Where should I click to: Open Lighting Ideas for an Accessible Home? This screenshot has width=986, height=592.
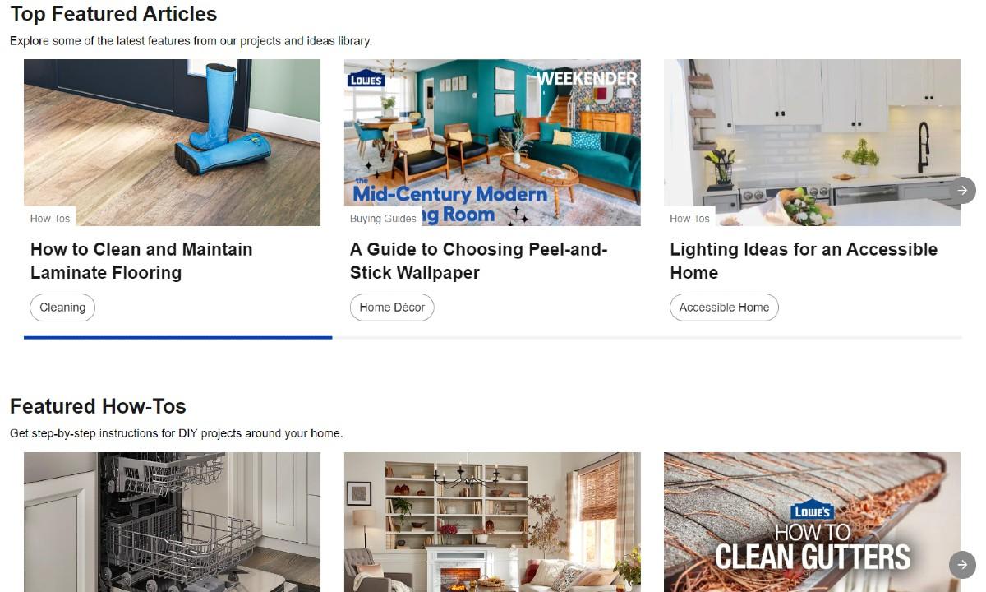[804, 261]
